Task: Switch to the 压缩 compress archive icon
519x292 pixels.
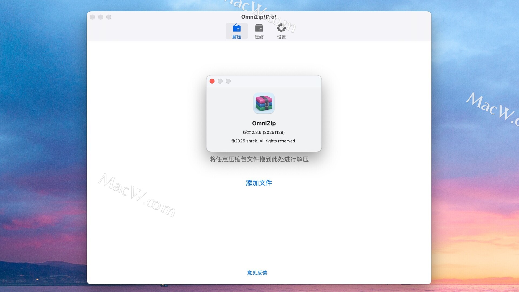Action: coord(259,28)
